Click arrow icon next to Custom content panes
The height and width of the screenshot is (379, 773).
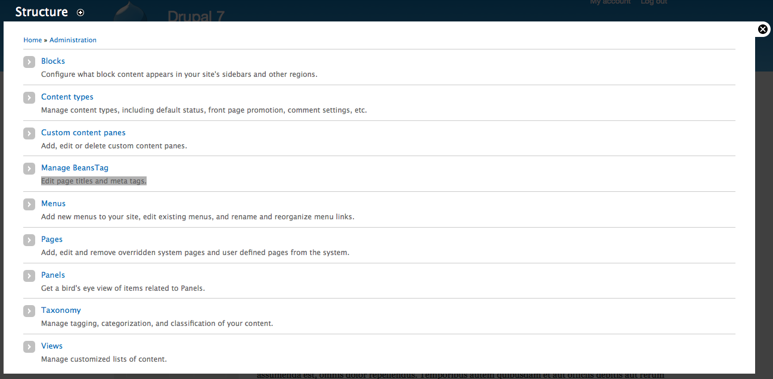(x=29, y=133)
